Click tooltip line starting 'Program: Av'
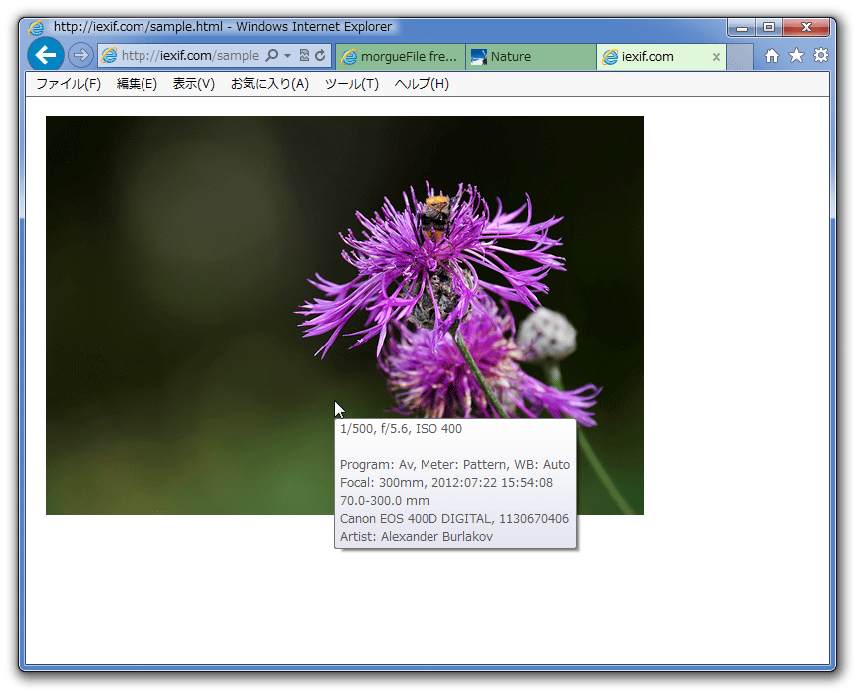 coord(454,464)
